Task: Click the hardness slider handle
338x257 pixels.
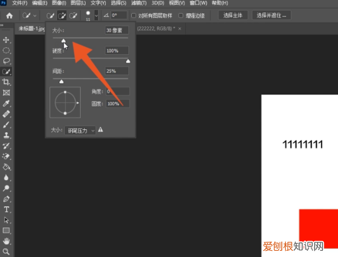Action: (x=128, y=61)
